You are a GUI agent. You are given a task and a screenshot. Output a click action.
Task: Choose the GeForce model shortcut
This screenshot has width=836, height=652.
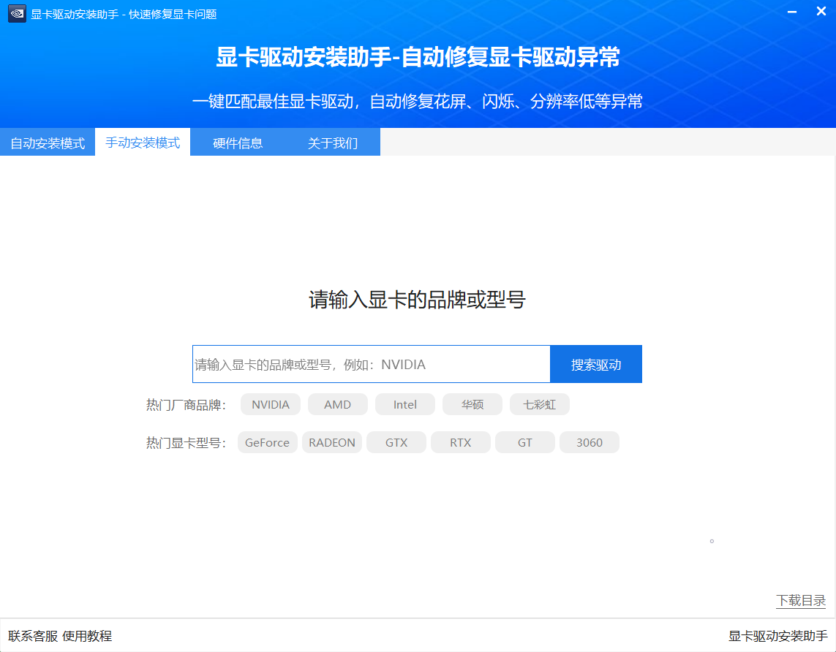point(267,442)
